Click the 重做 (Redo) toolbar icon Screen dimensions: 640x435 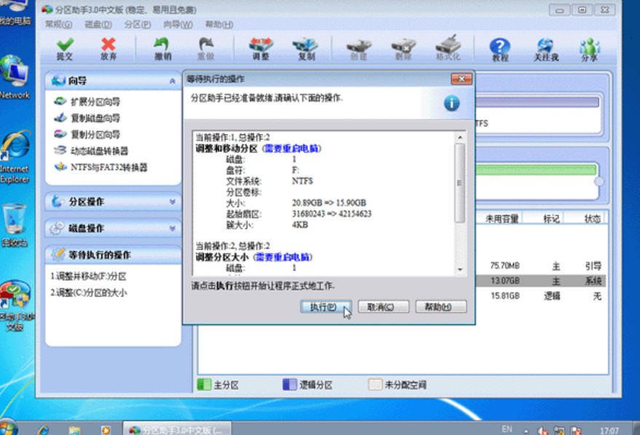click(206, 49)
